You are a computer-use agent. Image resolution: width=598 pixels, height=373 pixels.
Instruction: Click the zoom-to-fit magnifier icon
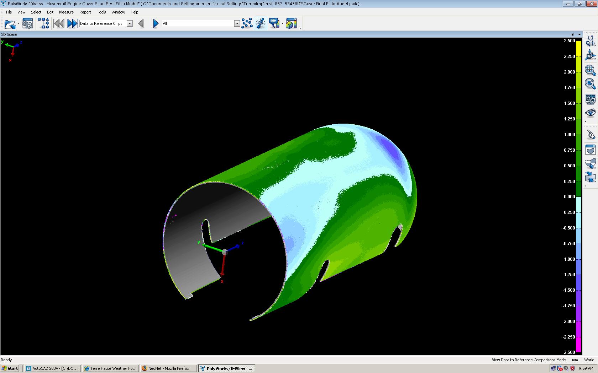590,70
